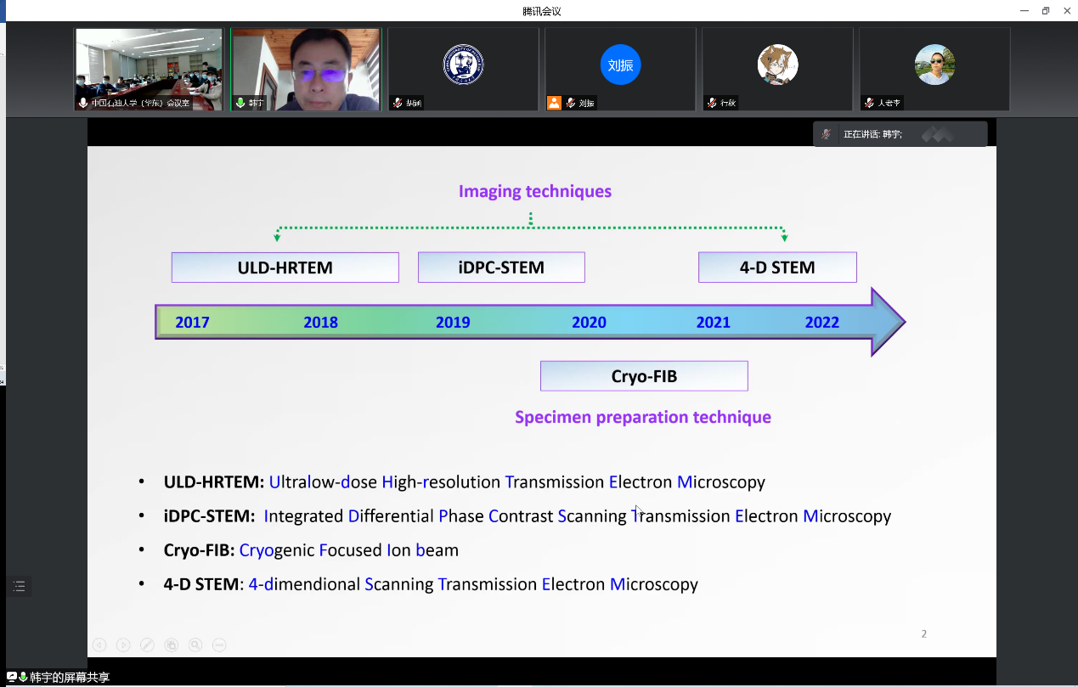Expand the list panel icon on left edge
1078x687 pixels.
point(20,586)
